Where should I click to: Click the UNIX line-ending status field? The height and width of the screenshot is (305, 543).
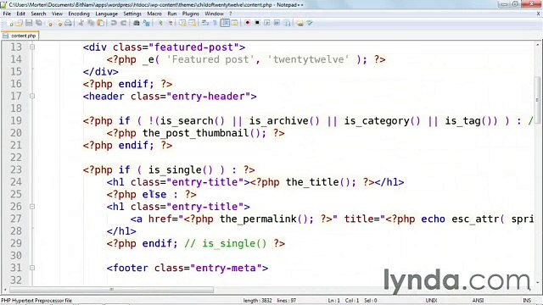(431, 301)
